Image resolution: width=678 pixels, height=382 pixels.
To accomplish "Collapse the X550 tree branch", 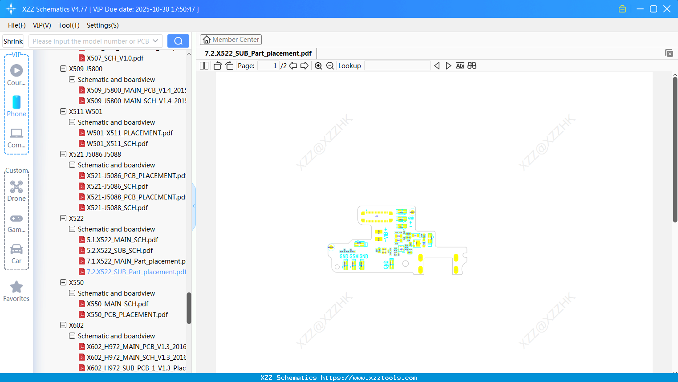I will pos(63,282).
